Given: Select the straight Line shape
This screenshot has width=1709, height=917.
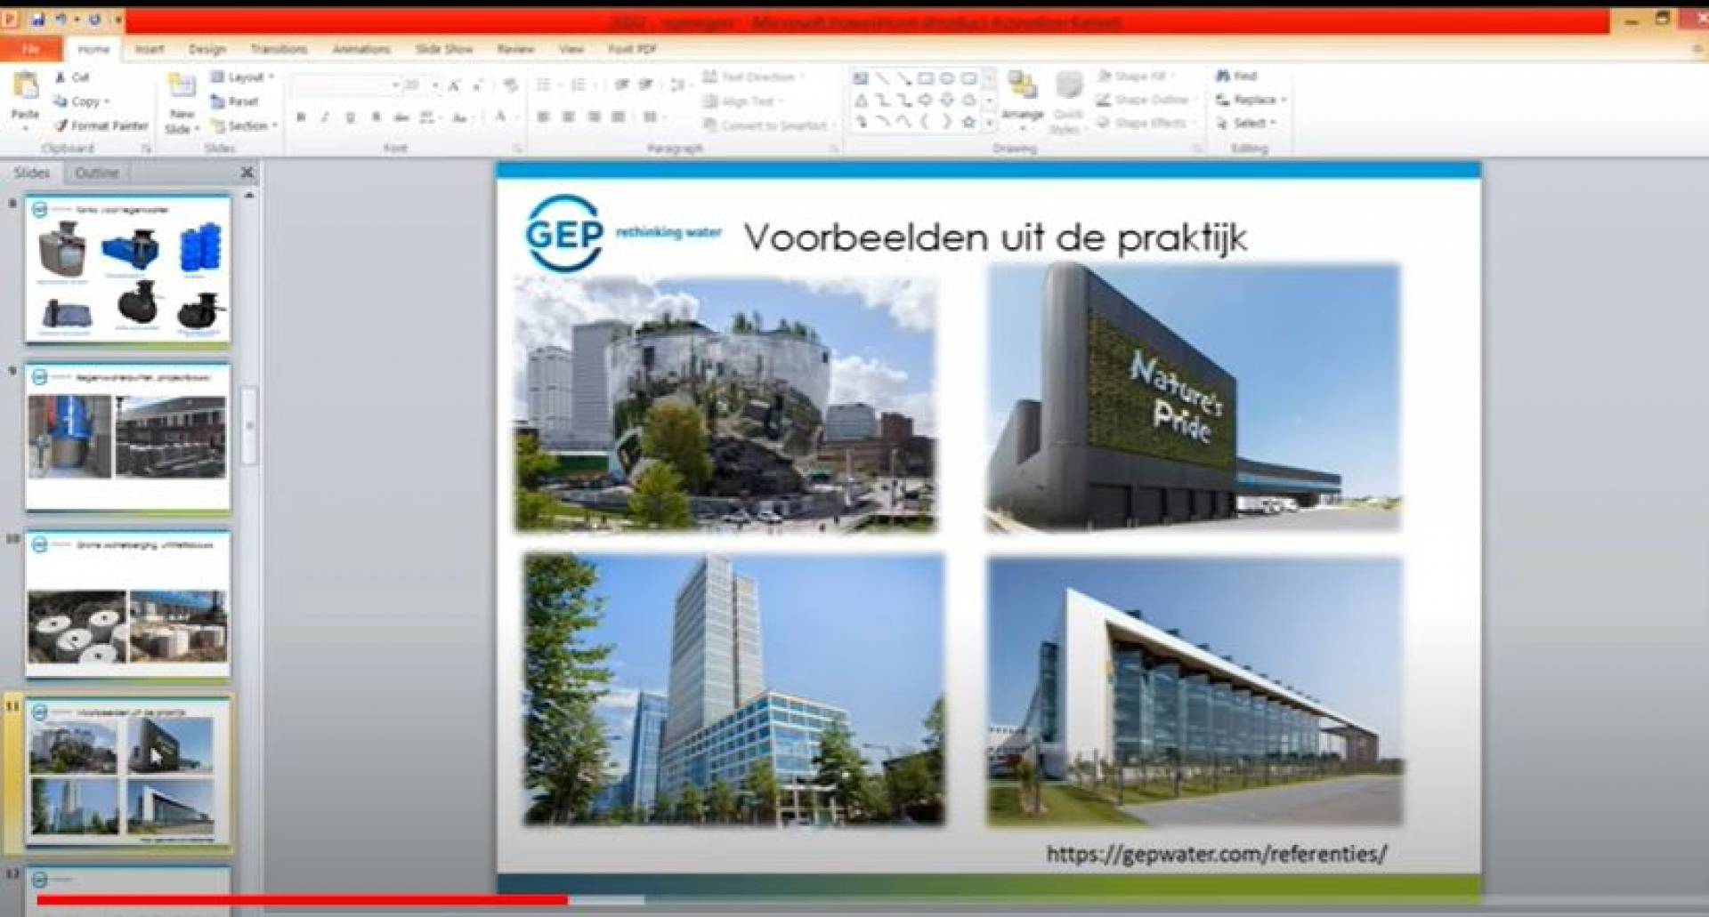Looking at the screenshot, I should point(882,78).
